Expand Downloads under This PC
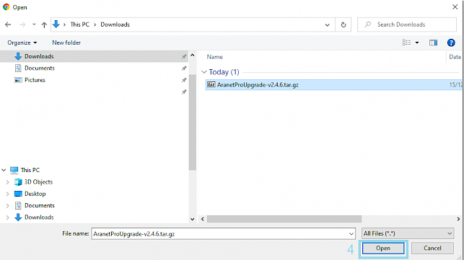This screenshot has width=464, height=260. (8, 218)
